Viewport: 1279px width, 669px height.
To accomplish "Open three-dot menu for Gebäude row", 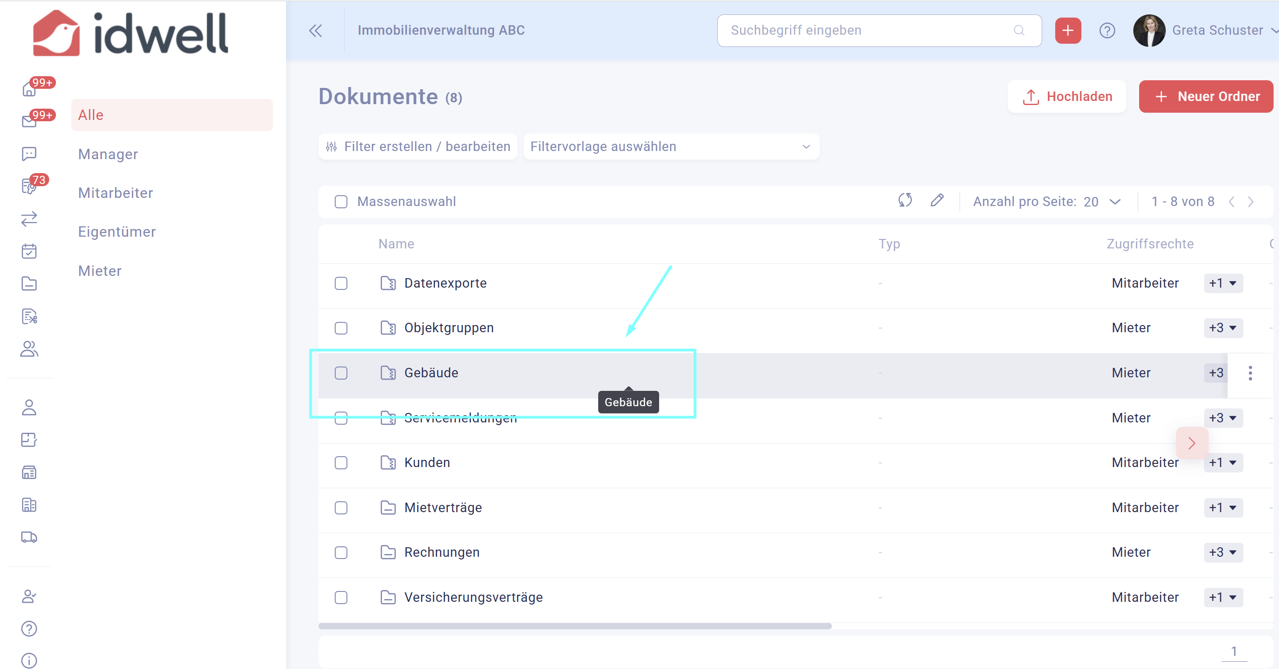I will pyautogui.click(x=1250, y=373).
